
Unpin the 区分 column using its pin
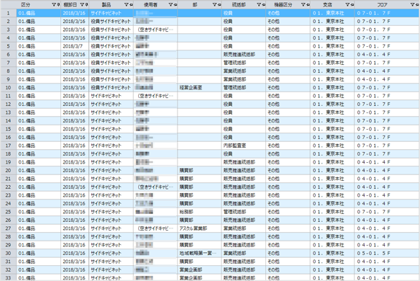(x=59, y=4)
